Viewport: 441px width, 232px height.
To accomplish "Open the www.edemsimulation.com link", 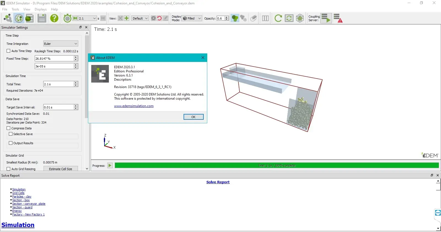I will (134, 106).
